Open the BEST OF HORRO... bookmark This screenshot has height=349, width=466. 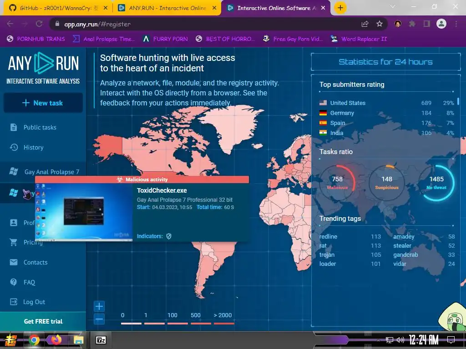225,39
